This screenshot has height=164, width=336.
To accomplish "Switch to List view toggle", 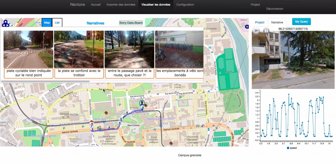I will pos(57,22).
